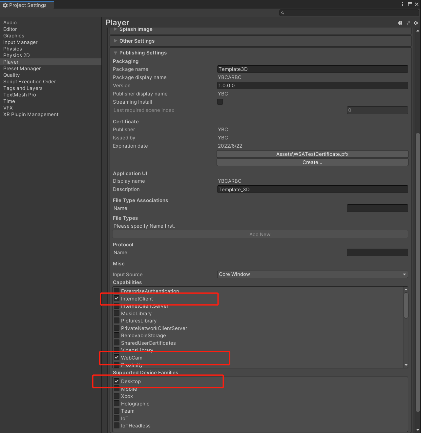Open the Player settings gear menu
The width and height of the screenshot is (421, 433).
coord(415,23)
